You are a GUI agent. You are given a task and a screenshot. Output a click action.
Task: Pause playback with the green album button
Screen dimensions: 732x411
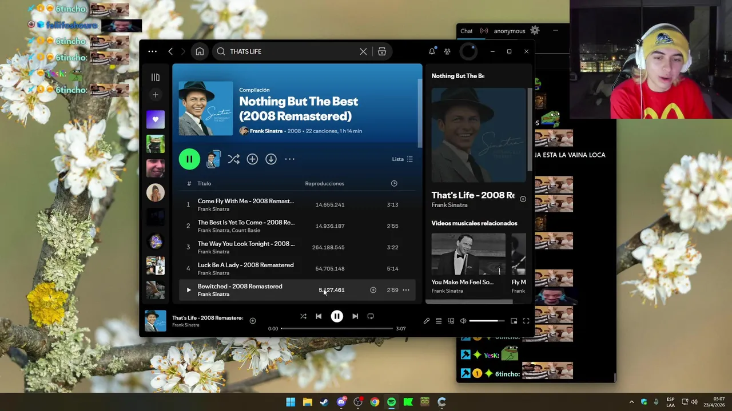click(x=189, y=159)
